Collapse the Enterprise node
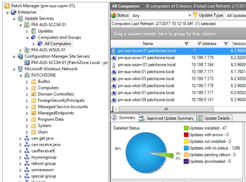This screenshot has width=246, height=182. pyautogui.click(x=7, y=12)
